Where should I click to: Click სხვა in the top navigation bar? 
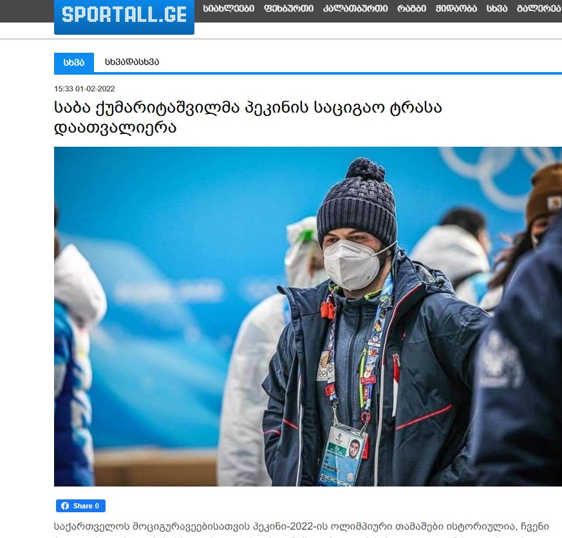pyautogui.click(x=497, y=8)
